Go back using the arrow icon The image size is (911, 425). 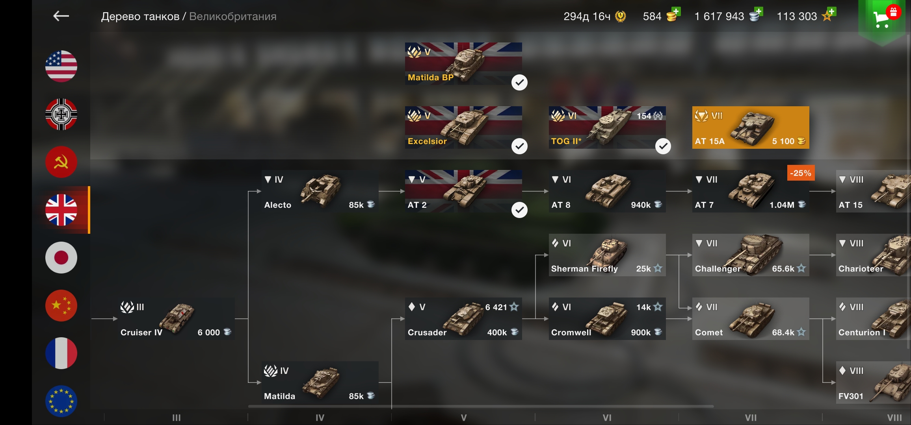[61, 16]
